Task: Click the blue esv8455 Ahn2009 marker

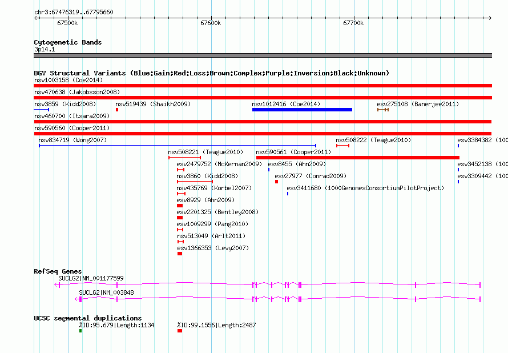Action: point(269,170)
